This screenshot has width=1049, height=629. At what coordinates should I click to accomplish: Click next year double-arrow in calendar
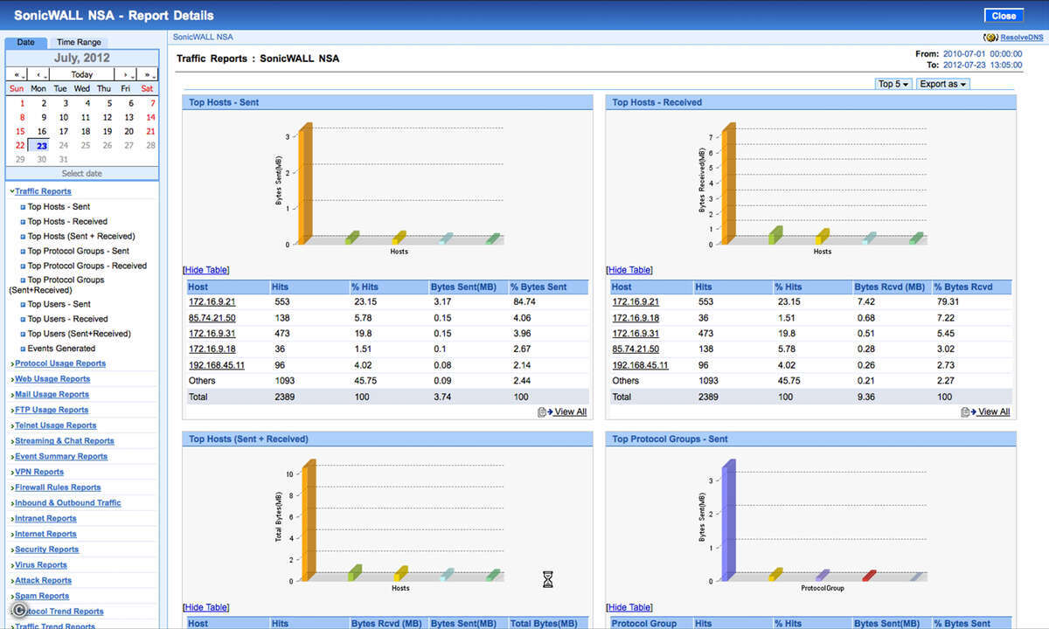point(148,74)
